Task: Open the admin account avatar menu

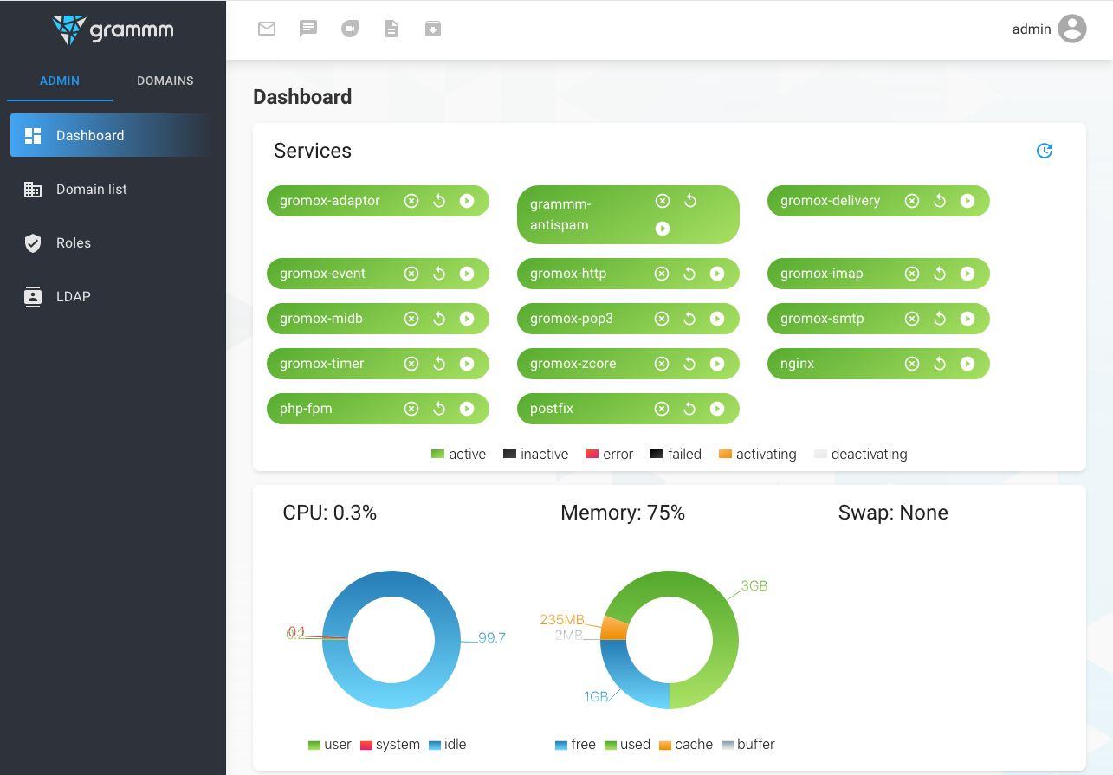Action: [1072, 29]
